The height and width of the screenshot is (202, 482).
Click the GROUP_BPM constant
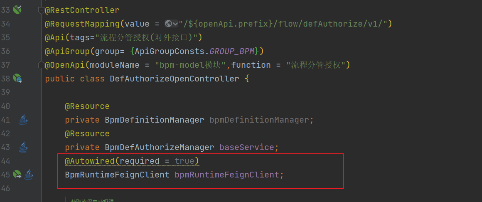click(x=232, y=51)
